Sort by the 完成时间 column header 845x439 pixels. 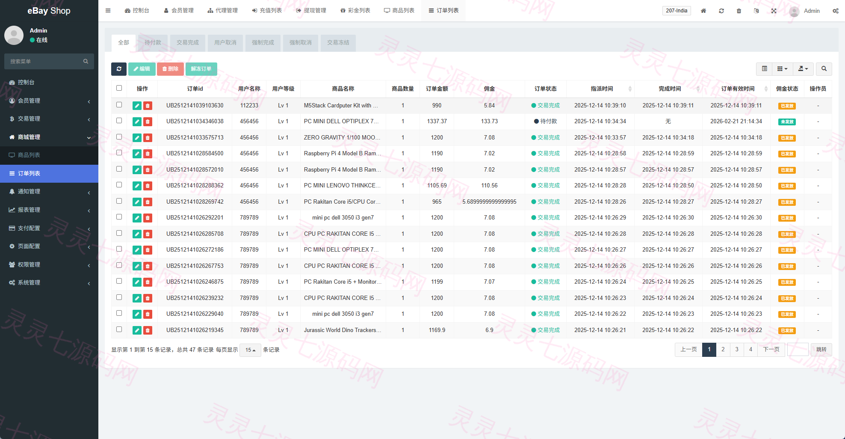coord(670,89)
